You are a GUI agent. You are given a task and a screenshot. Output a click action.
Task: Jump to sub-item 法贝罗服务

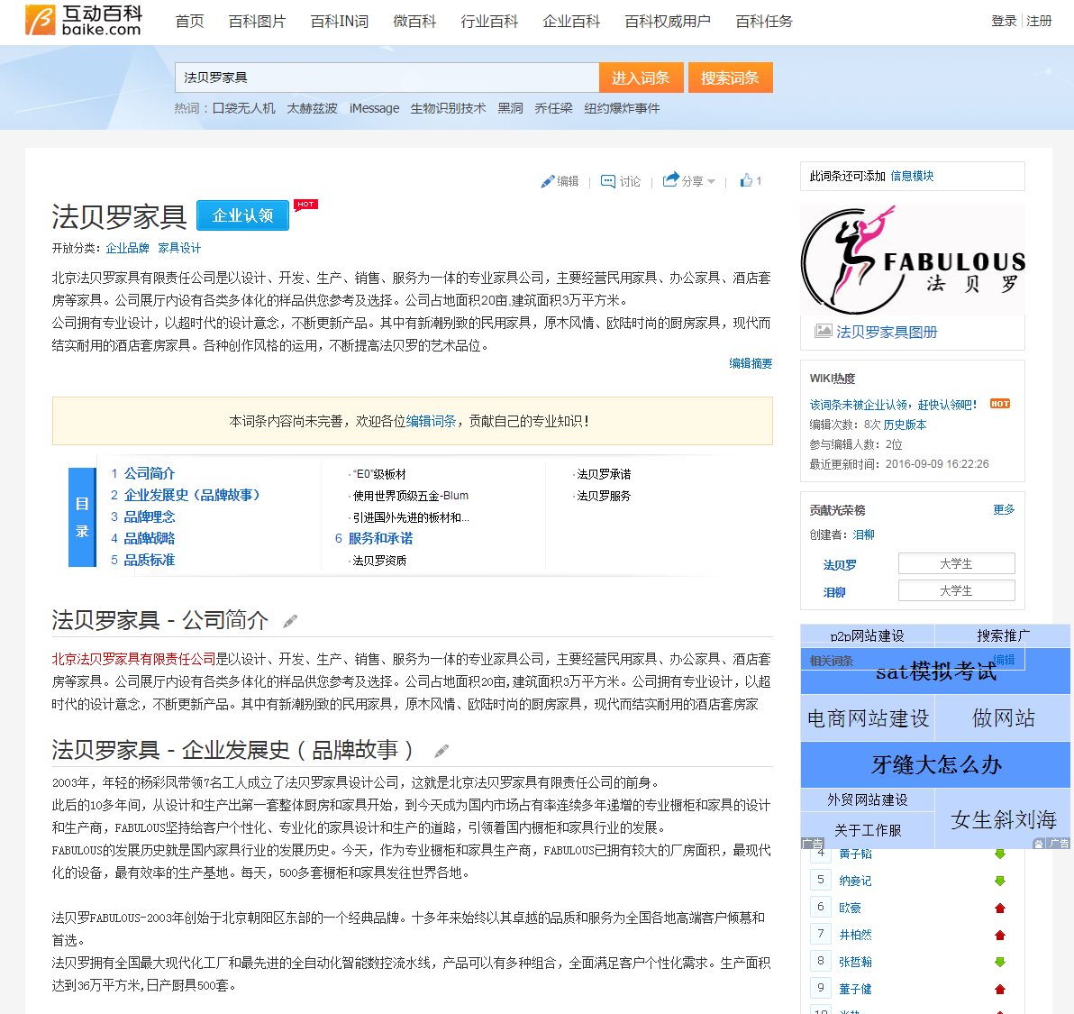coord(604,496)
